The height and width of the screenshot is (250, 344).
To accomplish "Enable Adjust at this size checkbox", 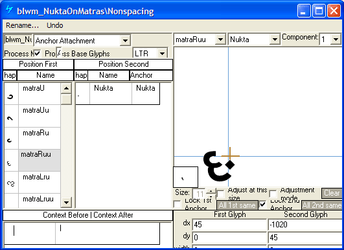I will (x=221, y=194).
